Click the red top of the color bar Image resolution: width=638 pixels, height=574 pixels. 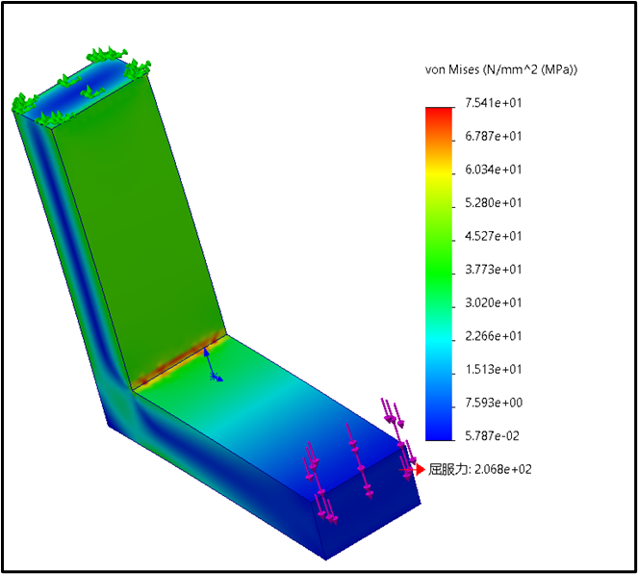pyautogui.click(x=439, y=114)
